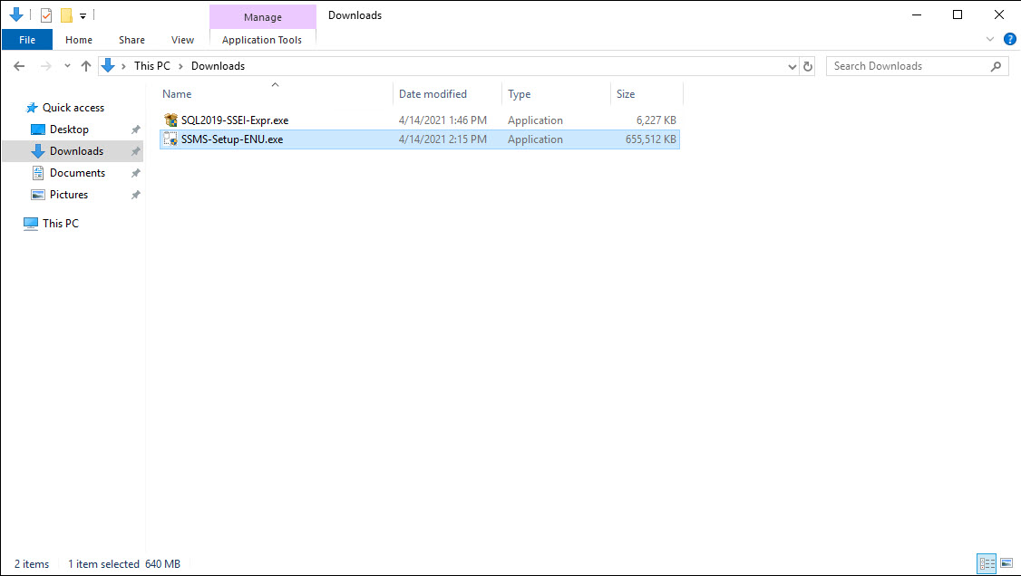Sort files by the Name column
This screenshot has width=1021, height=576.
point(276,93)
